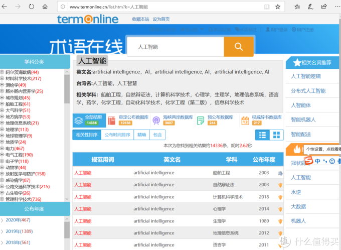Switch to 精确 match tab
The image size is (341, 250).
pos(142,135)
